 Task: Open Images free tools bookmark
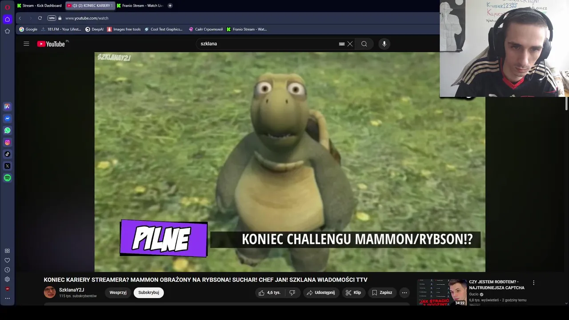[124, 29]
